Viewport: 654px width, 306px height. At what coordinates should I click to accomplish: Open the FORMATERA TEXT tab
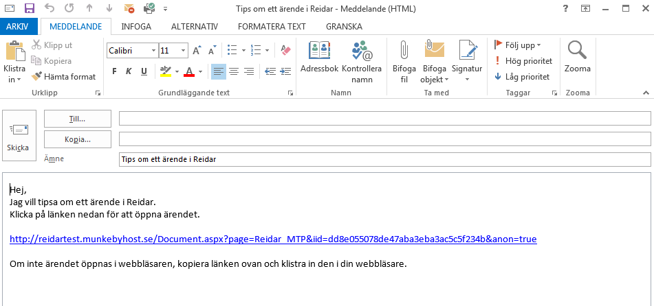coord(271,27)
